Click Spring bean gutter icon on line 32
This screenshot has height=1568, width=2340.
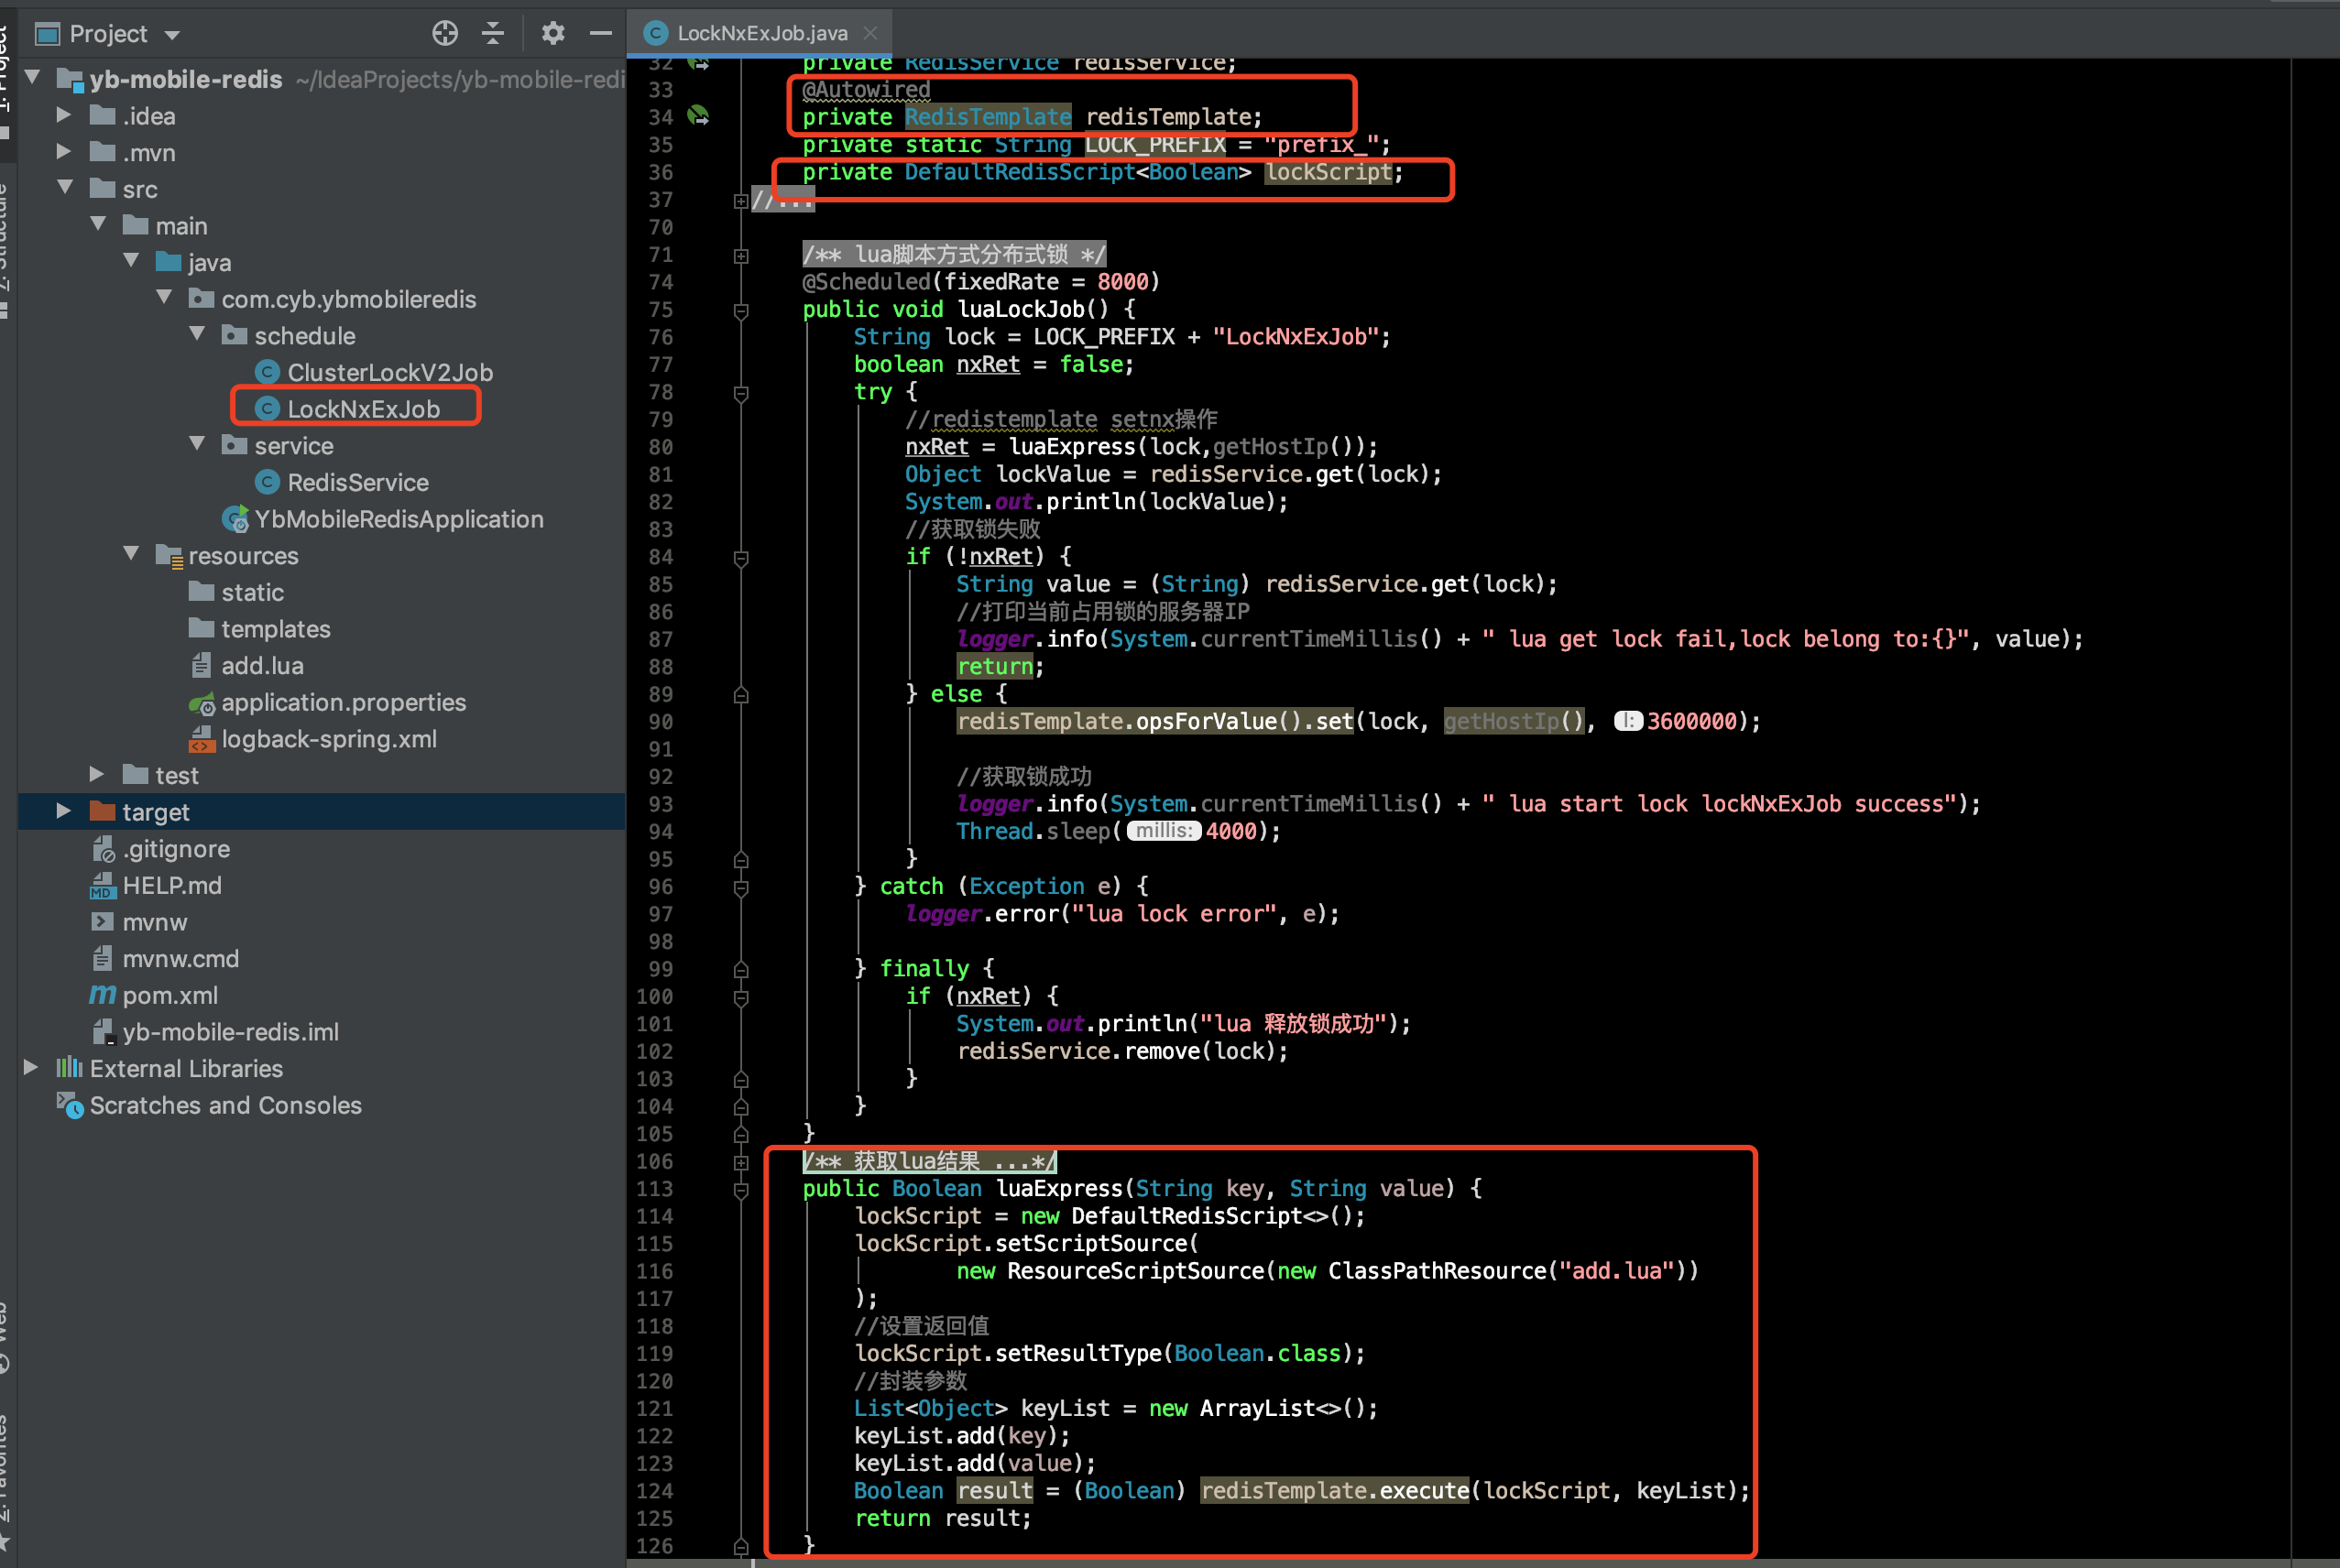pos(698,63)
